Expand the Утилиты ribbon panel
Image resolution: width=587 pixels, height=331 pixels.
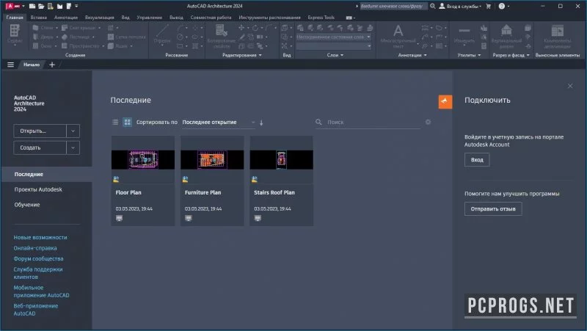tap(469, 55)
